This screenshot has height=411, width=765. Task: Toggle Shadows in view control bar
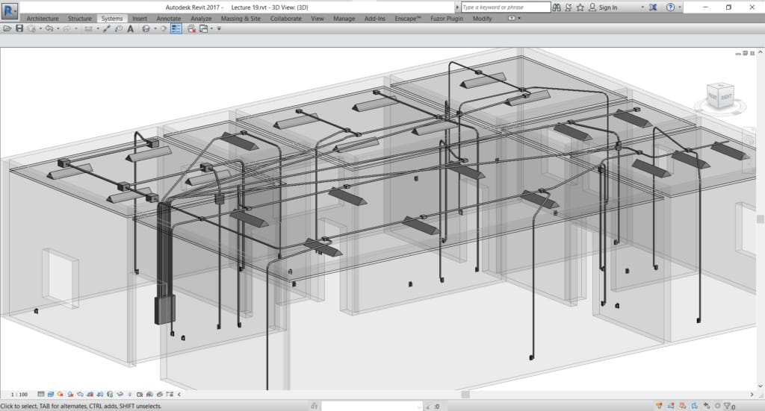[x=70, y=395]
